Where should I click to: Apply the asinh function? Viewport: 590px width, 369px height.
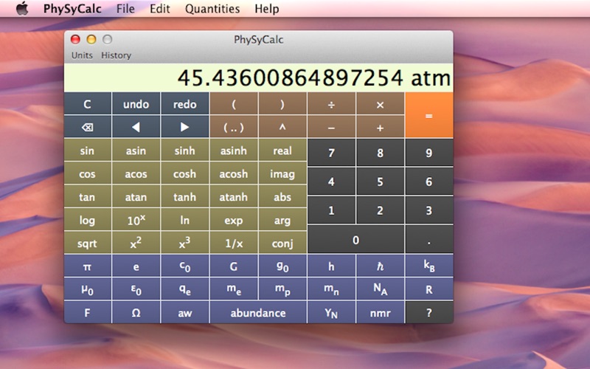click(234, 151)
